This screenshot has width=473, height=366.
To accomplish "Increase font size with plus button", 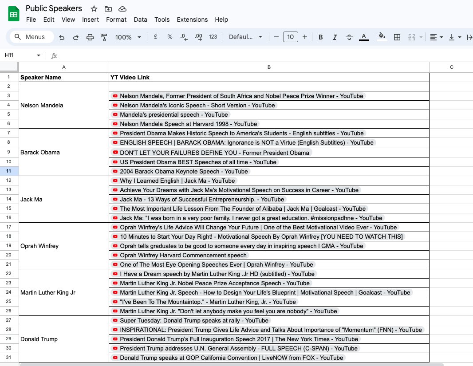I will 305,37.
